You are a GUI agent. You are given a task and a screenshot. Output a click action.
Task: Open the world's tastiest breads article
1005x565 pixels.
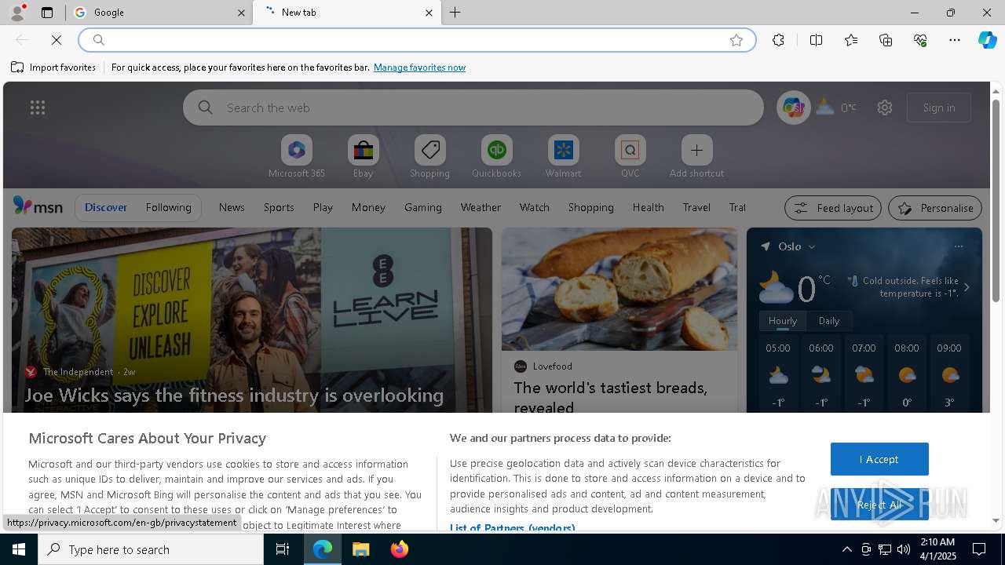[611, 397]
